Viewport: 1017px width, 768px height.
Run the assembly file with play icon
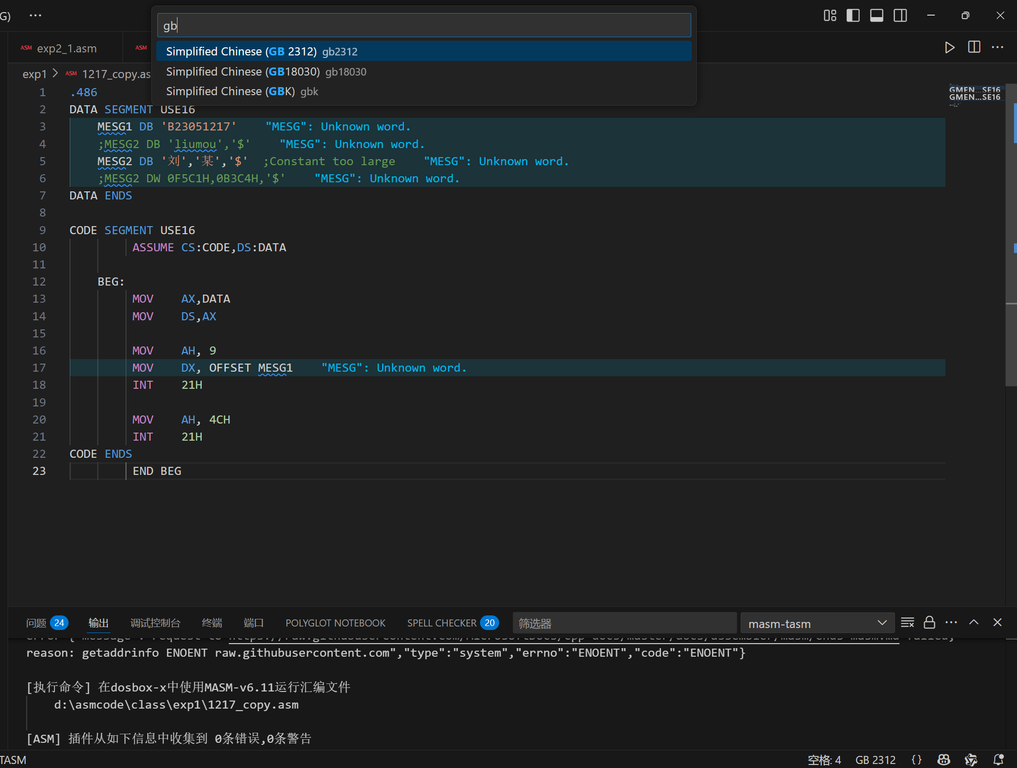tap(949, 48)
